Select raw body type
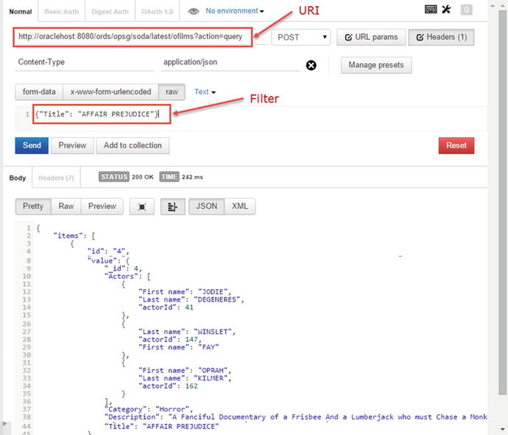The width and height of the screenshot is (508, 435). pyautogui.click(x=172, y=92)
